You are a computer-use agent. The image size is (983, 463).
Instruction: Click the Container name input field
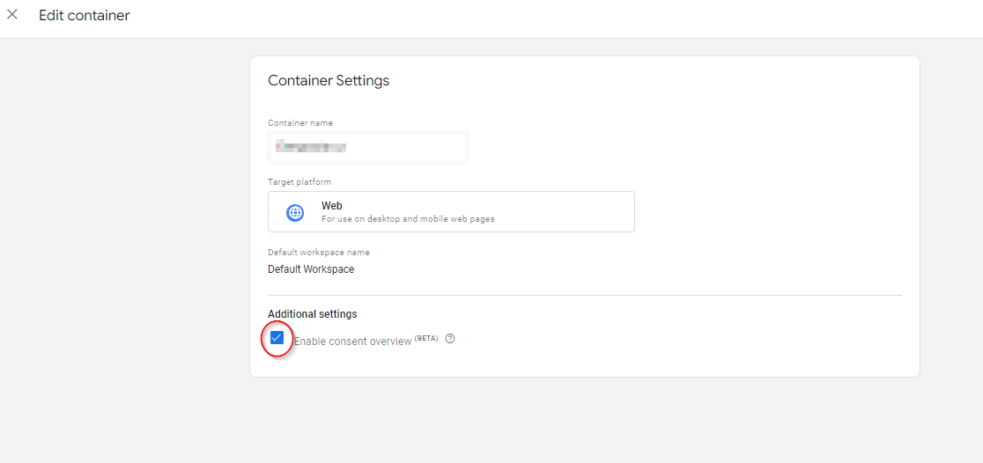367,147
